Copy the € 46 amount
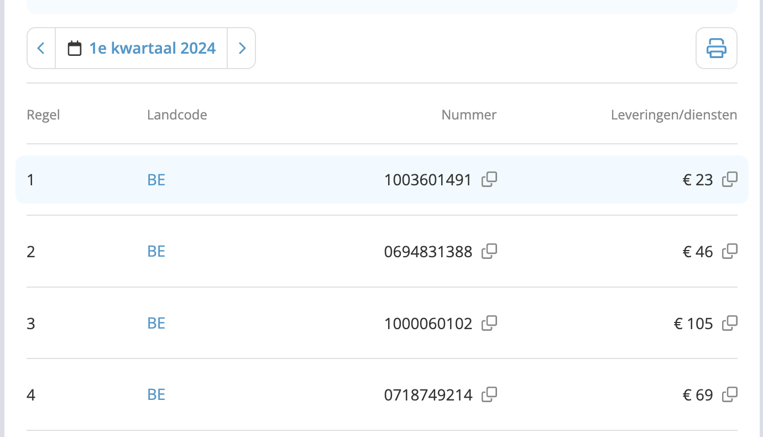Screen dimensions: 763x437 click(x=730, y=252)
